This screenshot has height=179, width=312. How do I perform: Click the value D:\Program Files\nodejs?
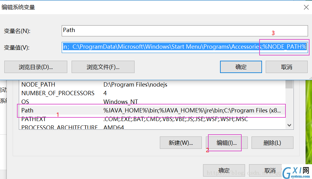click(135, 84)
